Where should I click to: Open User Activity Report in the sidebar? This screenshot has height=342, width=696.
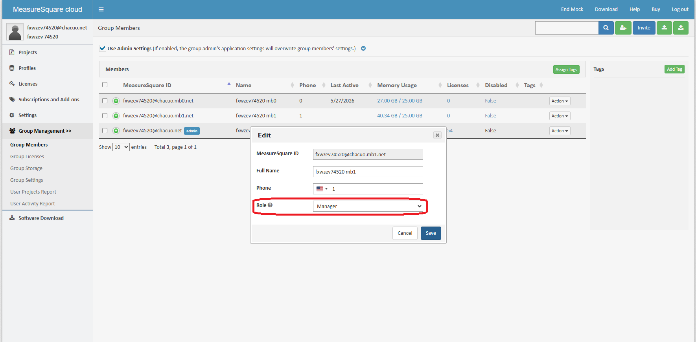33,204
